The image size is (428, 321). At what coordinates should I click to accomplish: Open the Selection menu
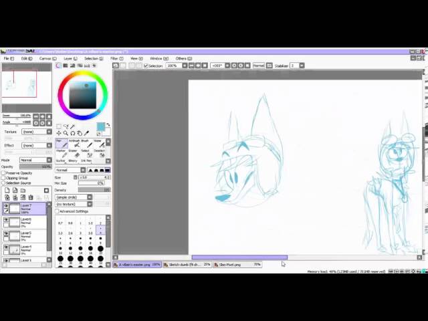coord(94,59)
